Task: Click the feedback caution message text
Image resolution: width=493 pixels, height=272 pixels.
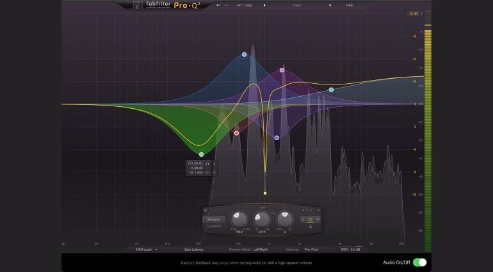Action: tap(247, 263)
